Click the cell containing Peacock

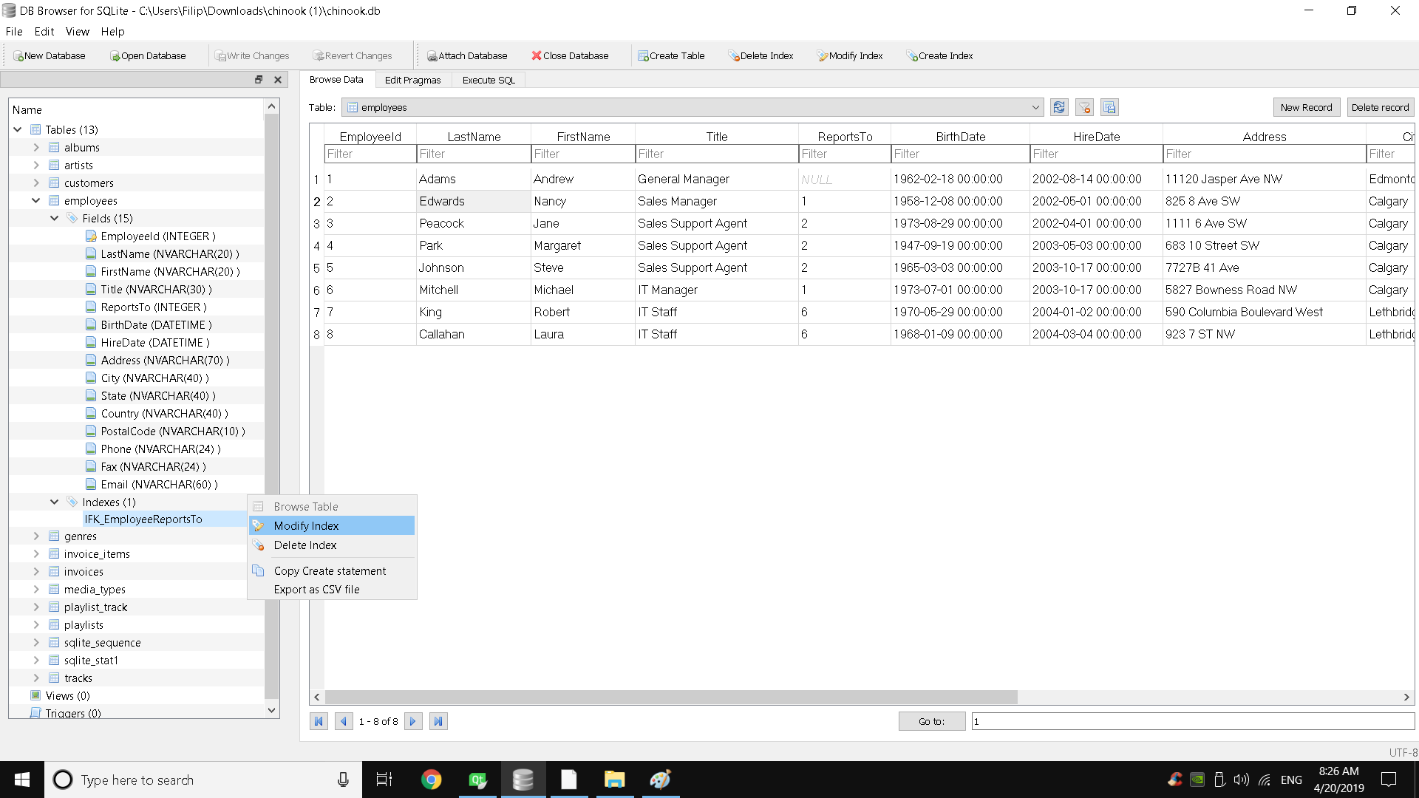(473, 223)
